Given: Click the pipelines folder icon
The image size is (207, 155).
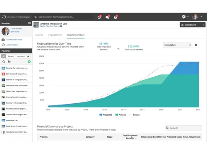Looking at the screenshot, I should point(9,62).
